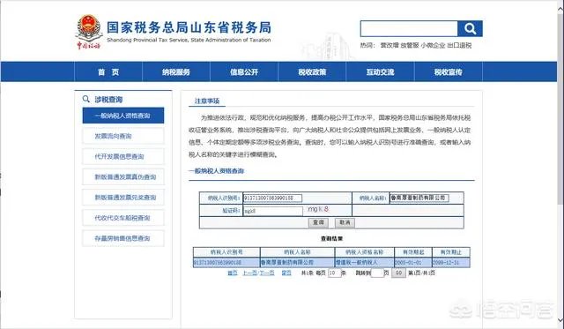Select 发票流向查询 in the sidebar
This screenshot has height=329, width=564.
(123, 136)
